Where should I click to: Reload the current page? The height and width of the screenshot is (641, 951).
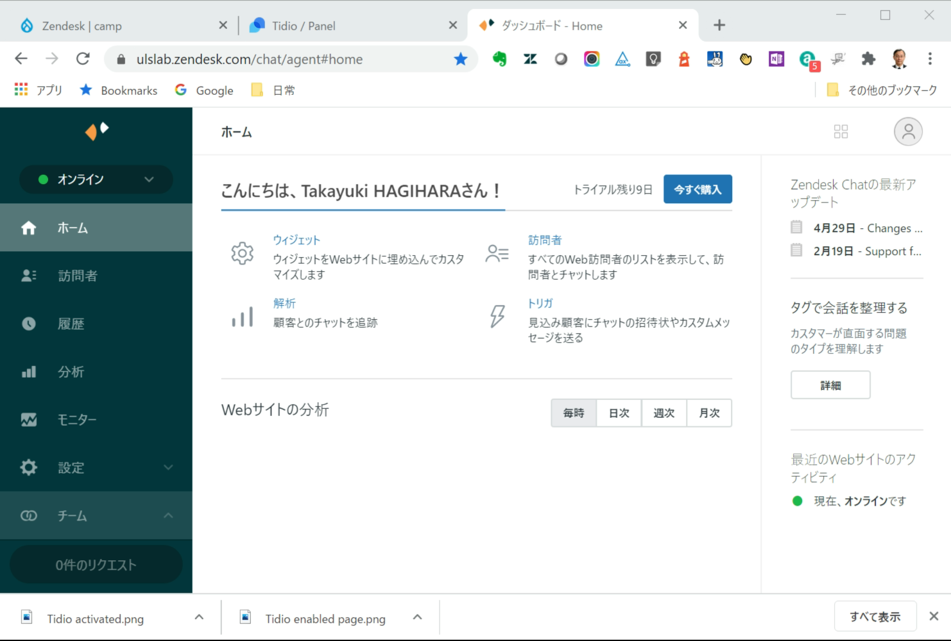pos(83,59)
